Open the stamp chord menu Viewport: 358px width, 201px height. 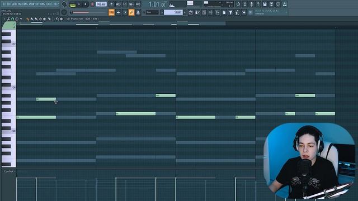[x=17, y=19]
